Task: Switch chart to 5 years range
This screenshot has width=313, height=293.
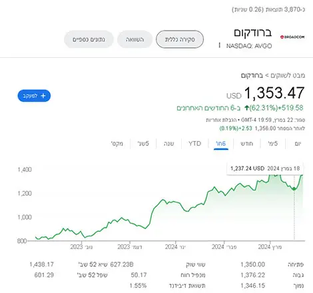Action: [143, 144]
